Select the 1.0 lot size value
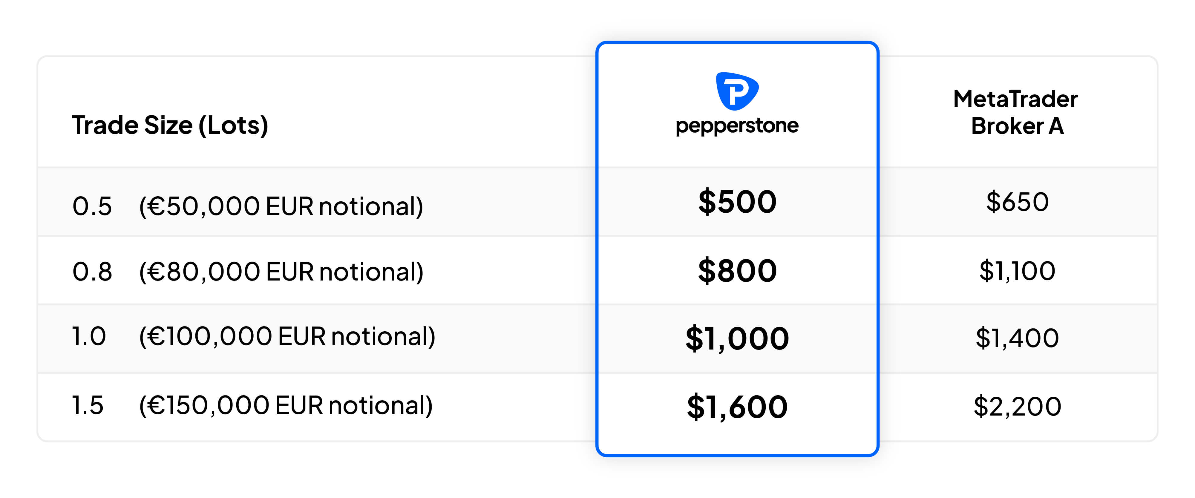This screenshot has height=498, width=1195. click(x=89, y=336)
